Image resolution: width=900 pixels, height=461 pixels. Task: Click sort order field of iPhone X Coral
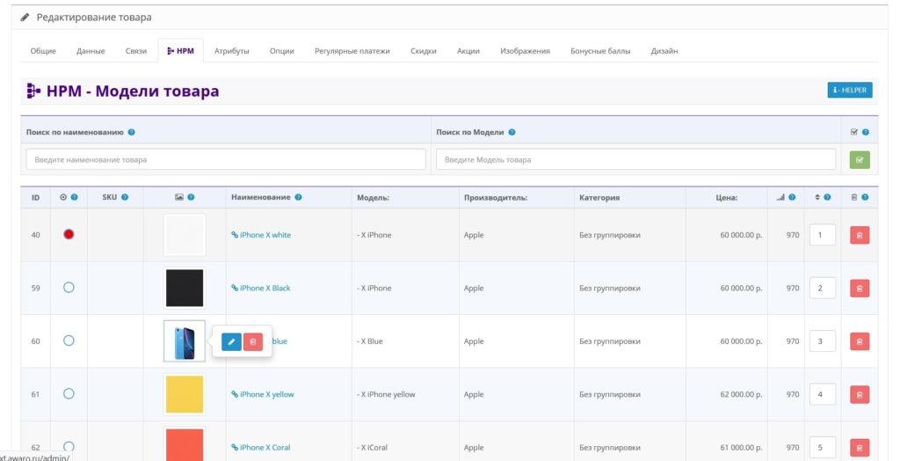[x=823, y=447]
